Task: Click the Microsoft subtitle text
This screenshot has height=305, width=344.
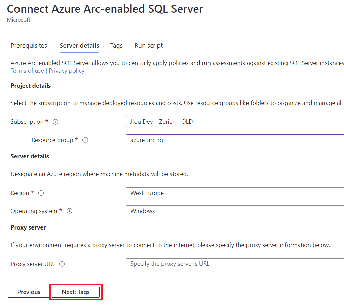Action: pyautogui.click(x=18, y=20)
